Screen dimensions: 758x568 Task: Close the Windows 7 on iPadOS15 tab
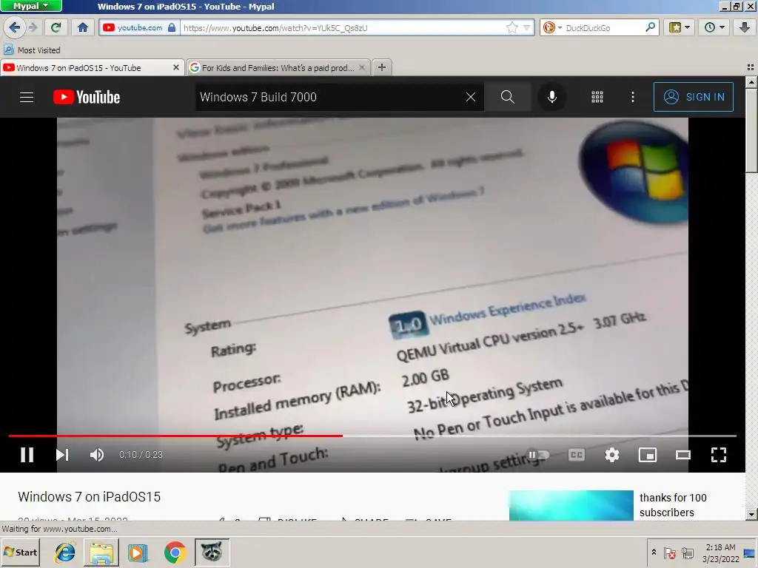(176, 67)
